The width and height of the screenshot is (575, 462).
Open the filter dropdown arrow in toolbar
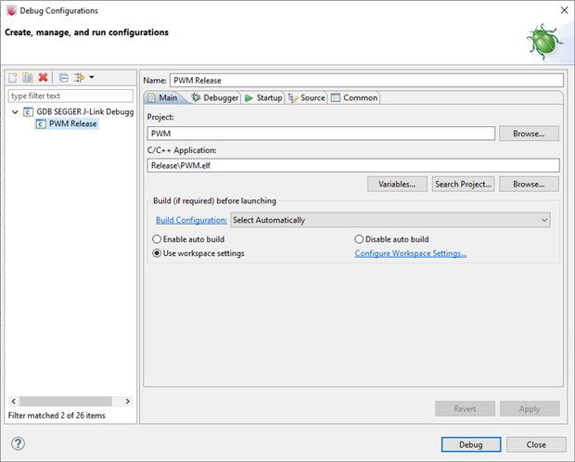91,77
